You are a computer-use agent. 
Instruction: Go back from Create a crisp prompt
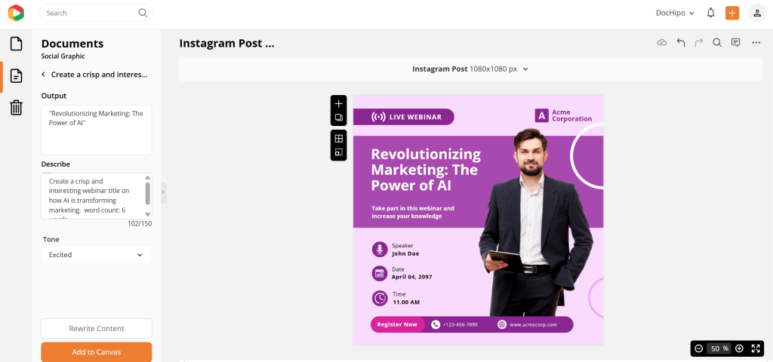click(44, 75)
